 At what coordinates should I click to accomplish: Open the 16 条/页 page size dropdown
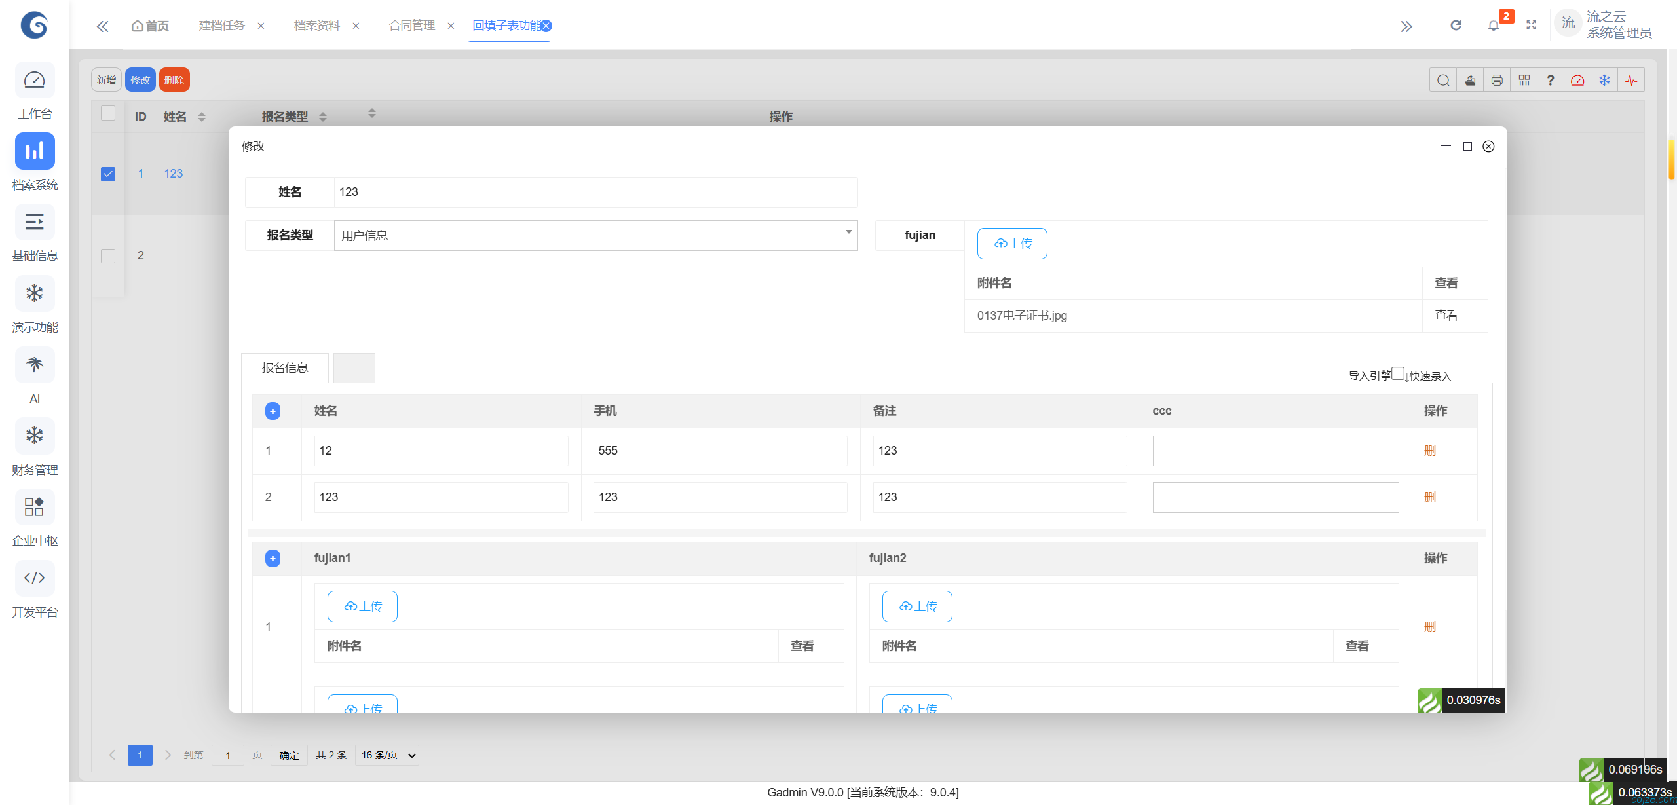pos(388,755)
